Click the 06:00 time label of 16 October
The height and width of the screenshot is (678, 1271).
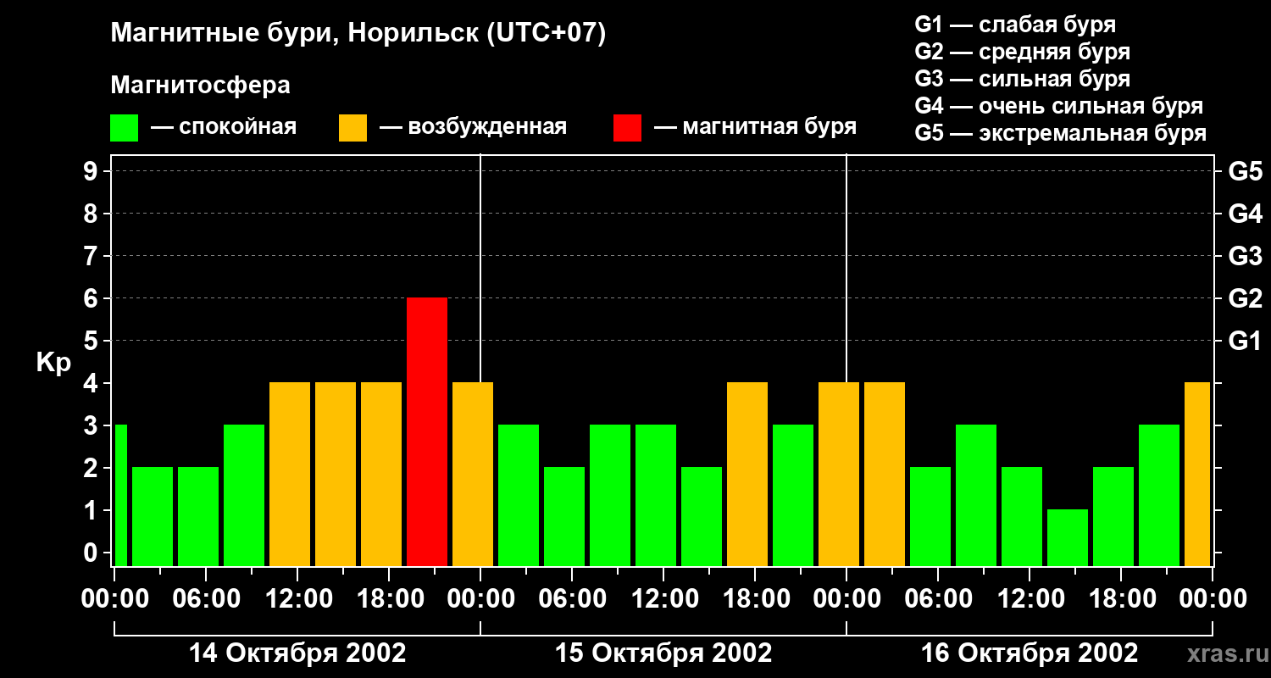pos(938,598)
